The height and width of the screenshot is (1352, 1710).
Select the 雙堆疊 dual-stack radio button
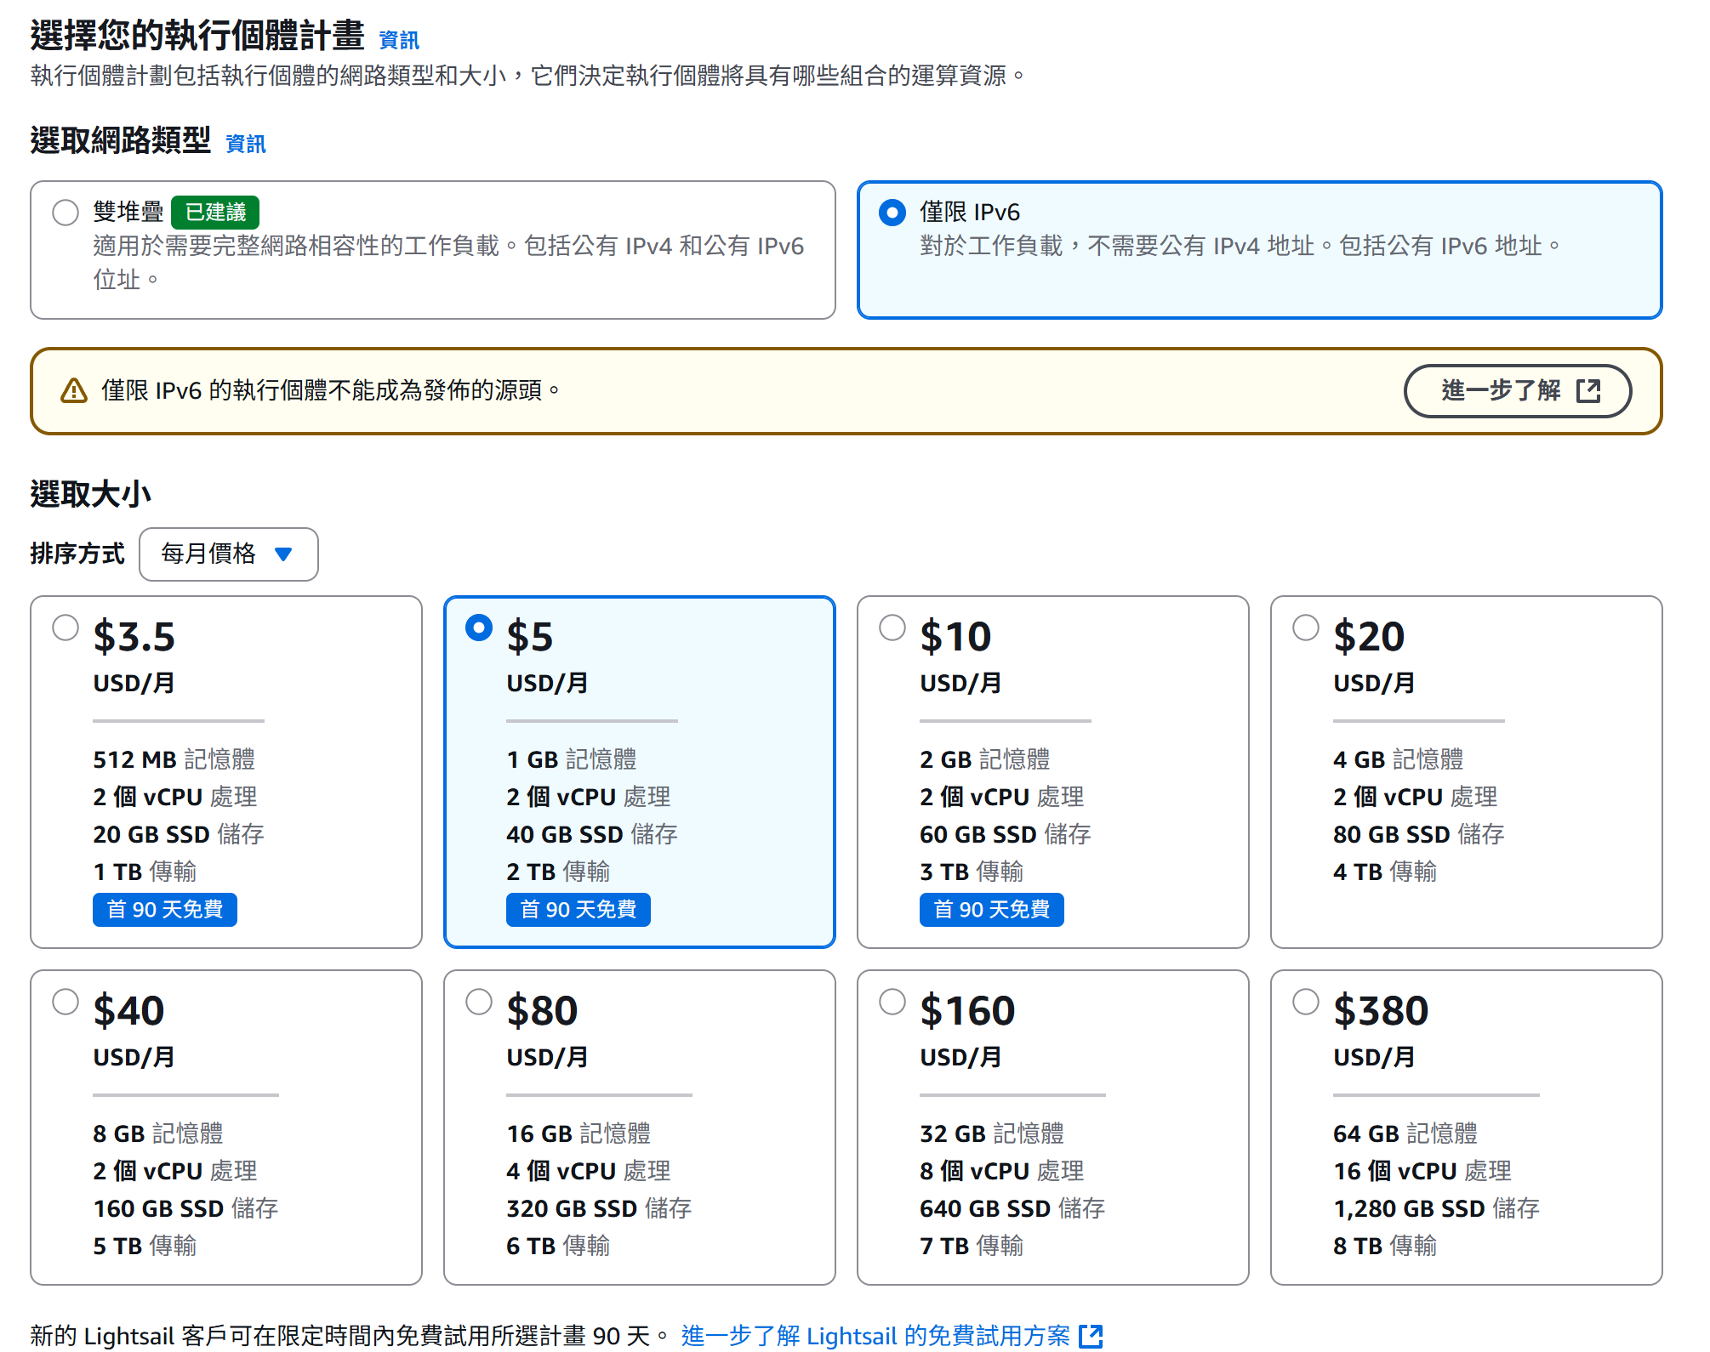click(x=66, y=212)
